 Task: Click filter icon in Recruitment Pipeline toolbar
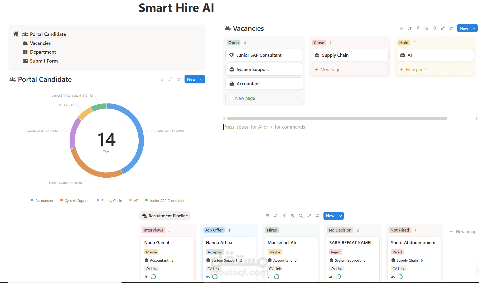pyautogui.click(x=268, y=216)
